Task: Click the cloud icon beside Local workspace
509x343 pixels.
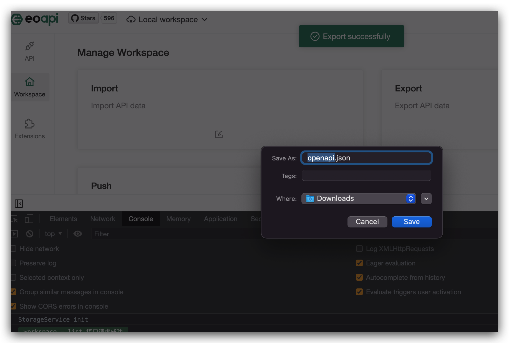Action: (x=131, y=20)
